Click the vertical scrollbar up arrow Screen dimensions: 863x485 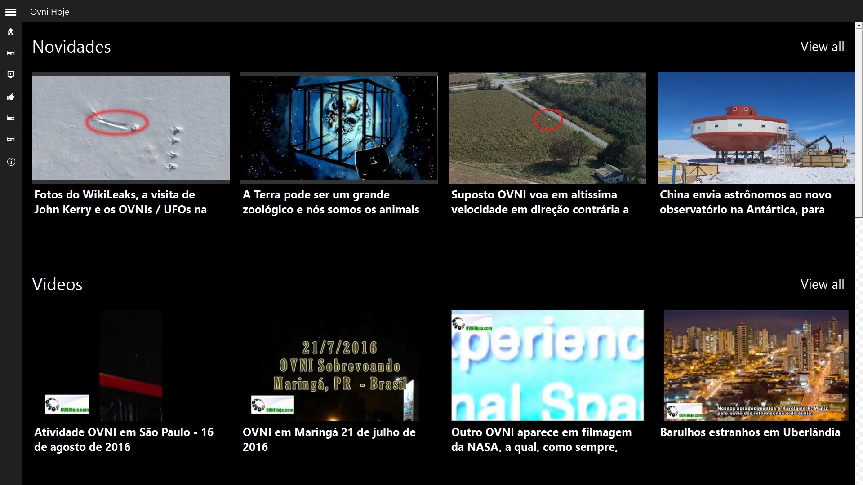click(859, 26)
